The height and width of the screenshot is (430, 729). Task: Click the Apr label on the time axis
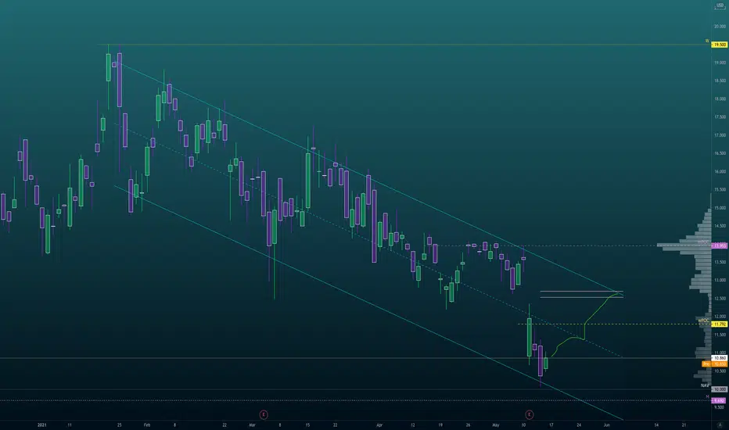click(379, 425)
